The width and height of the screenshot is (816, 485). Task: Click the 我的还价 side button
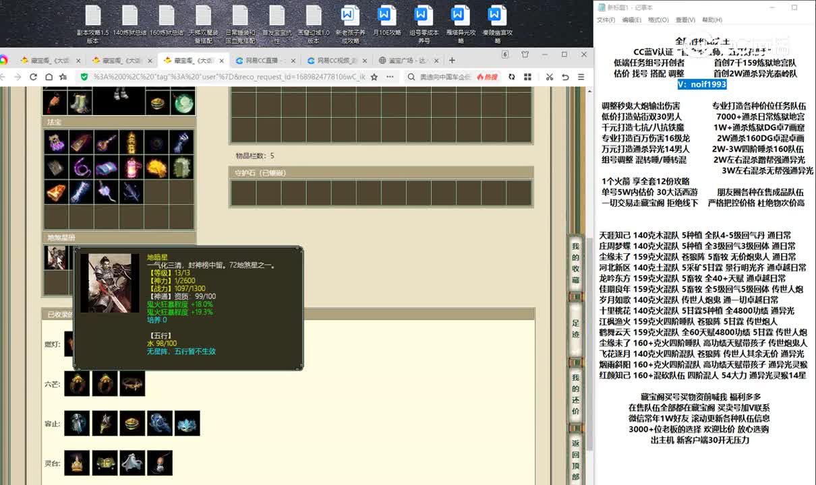click(575, 395)
